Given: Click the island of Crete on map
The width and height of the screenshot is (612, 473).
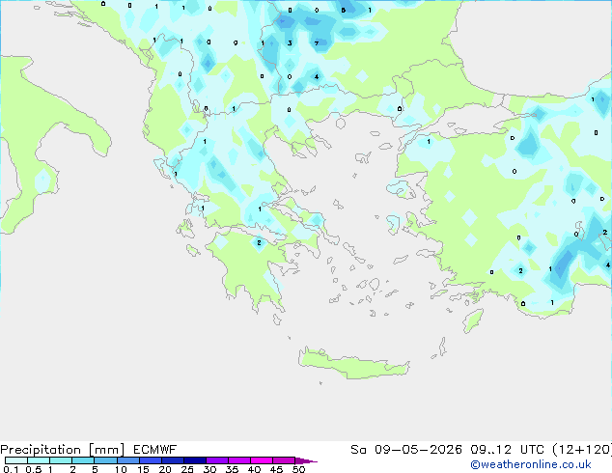Looking at the screenshot, I should pos(353,363).
